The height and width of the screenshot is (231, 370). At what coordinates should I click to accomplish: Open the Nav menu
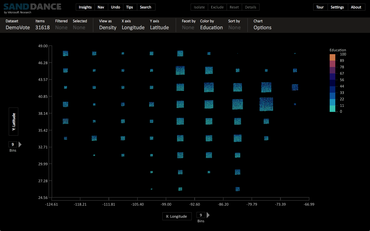(x=101, y=7)
